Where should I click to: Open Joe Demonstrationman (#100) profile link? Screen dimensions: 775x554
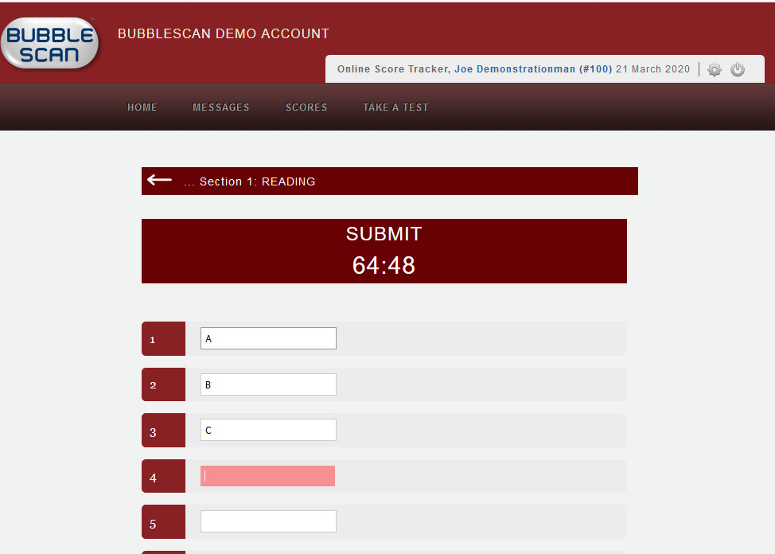tap(533, 69)
